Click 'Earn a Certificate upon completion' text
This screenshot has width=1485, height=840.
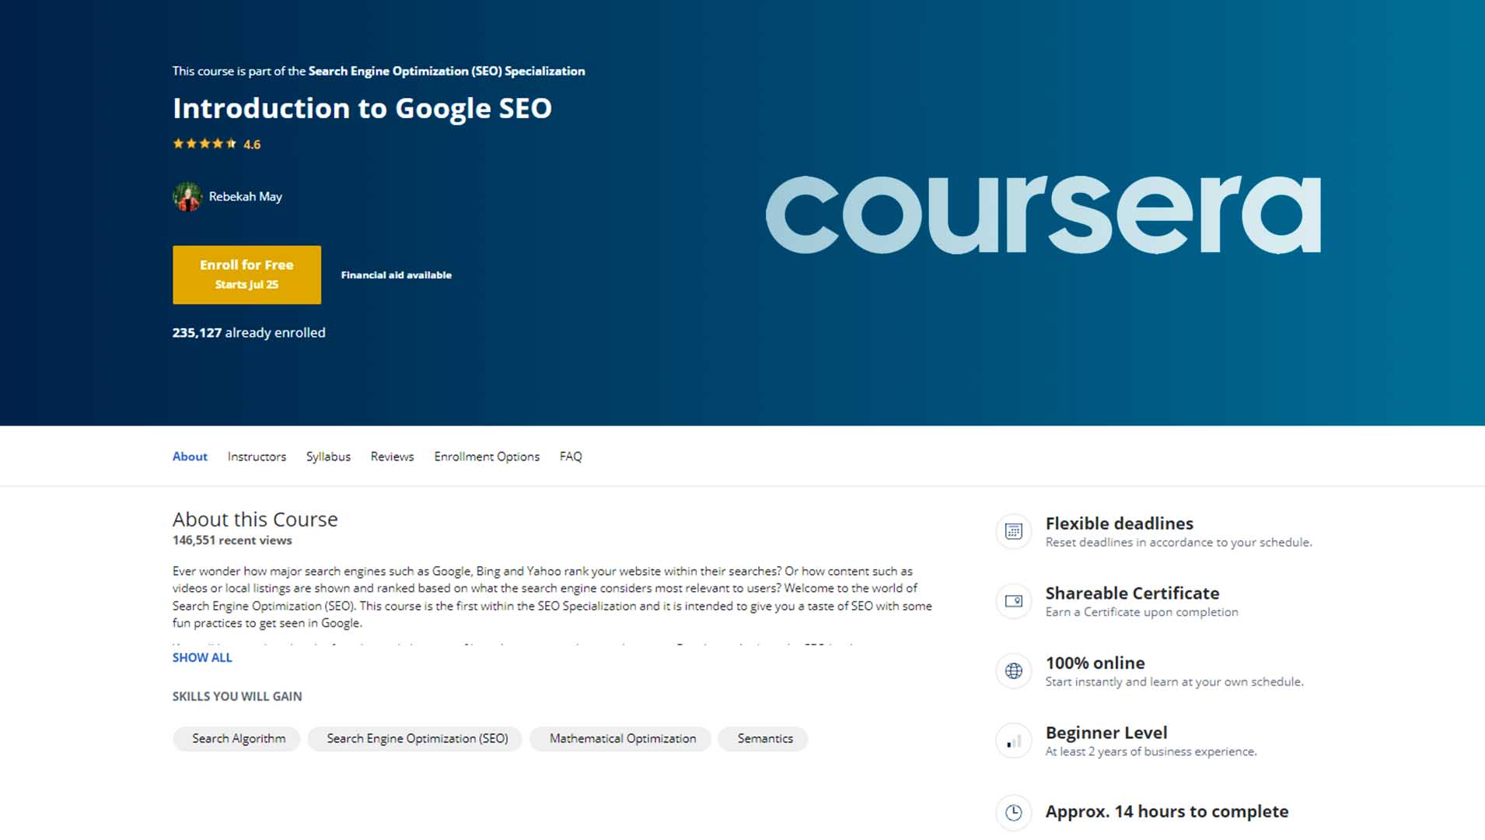(1141, 612)
